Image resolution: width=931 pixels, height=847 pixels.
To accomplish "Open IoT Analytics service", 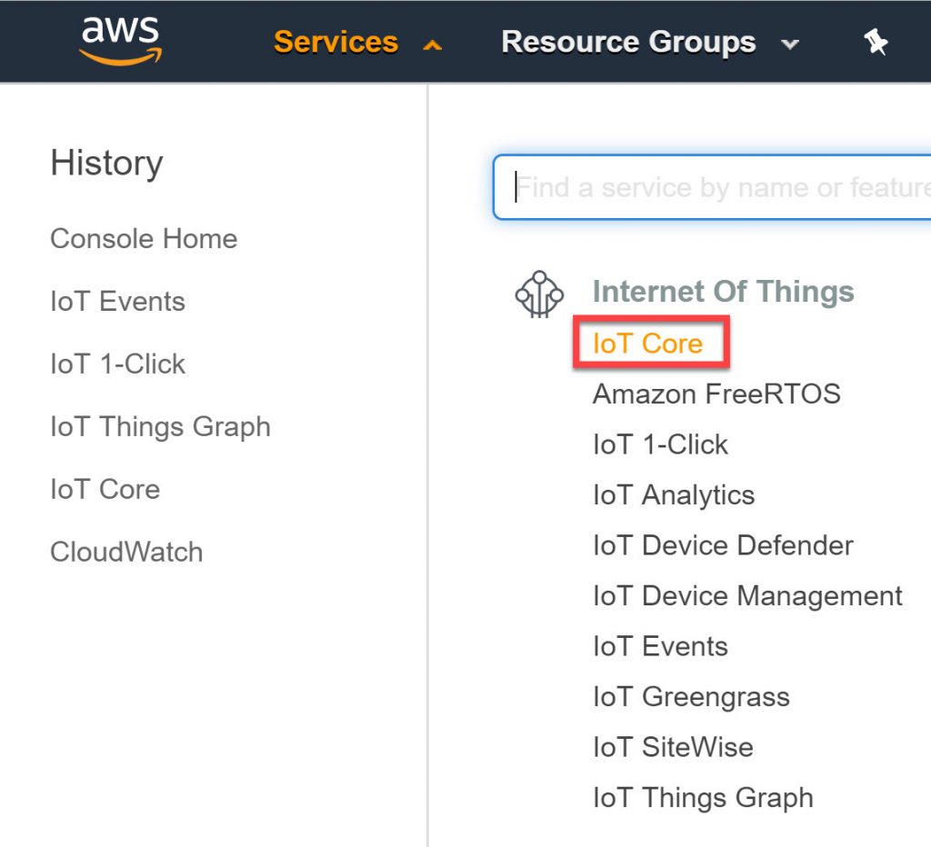I will point(673,495).
